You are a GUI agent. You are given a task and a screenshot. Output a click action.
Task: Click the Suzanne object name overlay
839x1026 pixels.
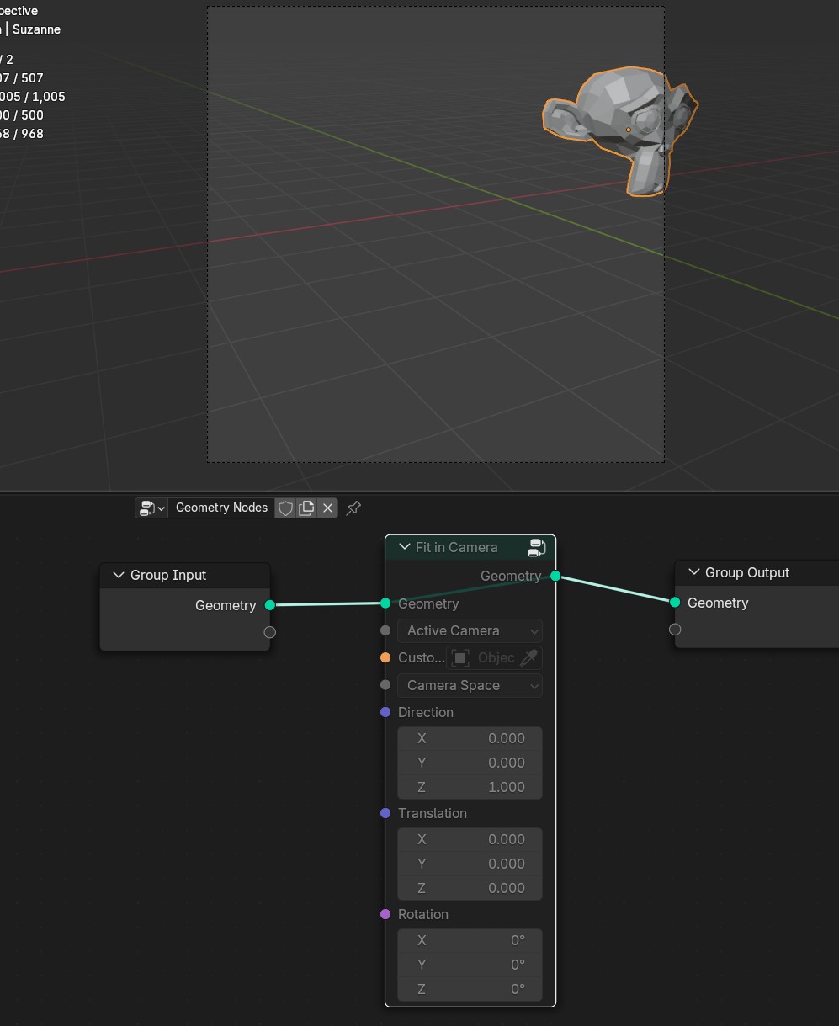36,29
